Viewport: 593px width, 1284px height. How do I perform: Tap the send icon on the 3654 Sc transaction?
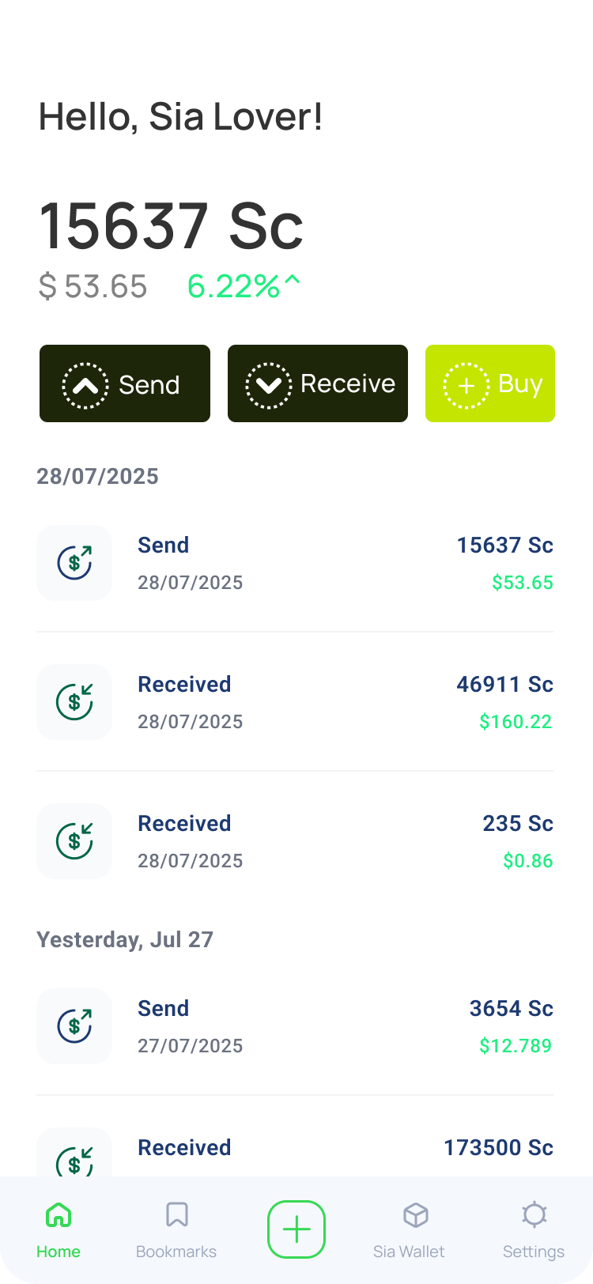[74, 1026]
